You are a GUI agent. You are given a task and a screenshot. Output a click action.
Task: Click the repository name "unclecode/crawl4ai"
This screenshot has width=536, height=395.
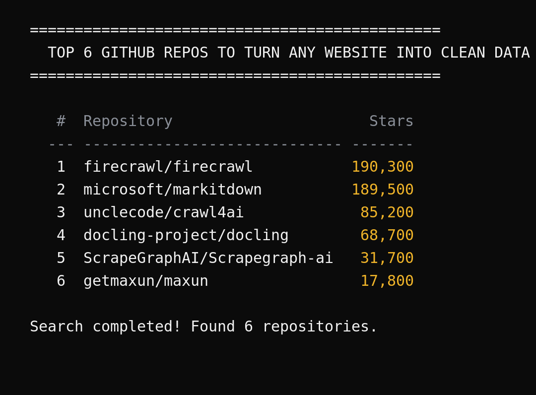(x=163, y=212)
